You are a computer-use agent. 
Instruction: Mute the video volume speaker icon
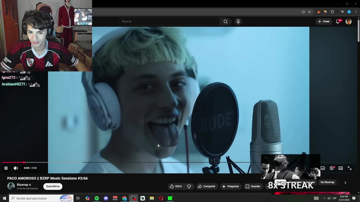16,168
